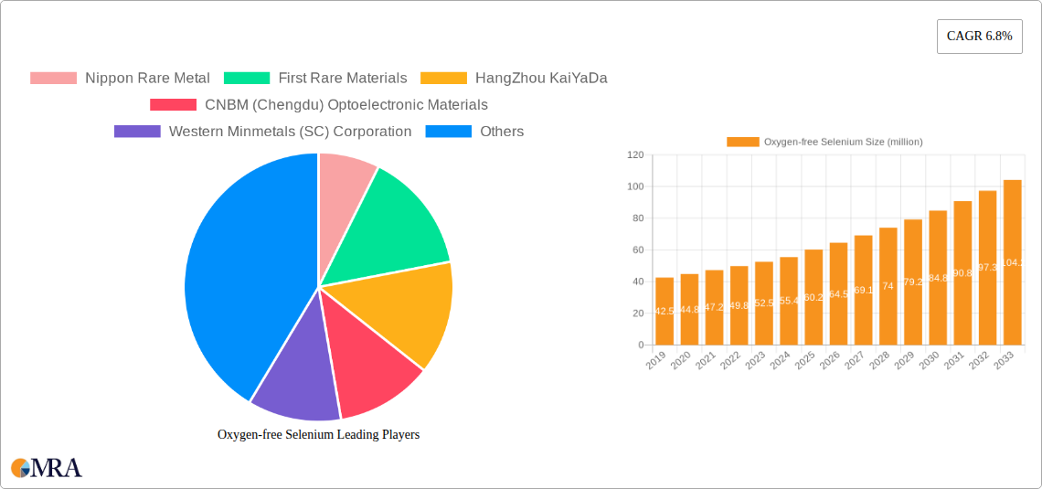Viewport: 1042px width, 489px height.
Task: Click the 40 y-axis label
Action: 639,282
